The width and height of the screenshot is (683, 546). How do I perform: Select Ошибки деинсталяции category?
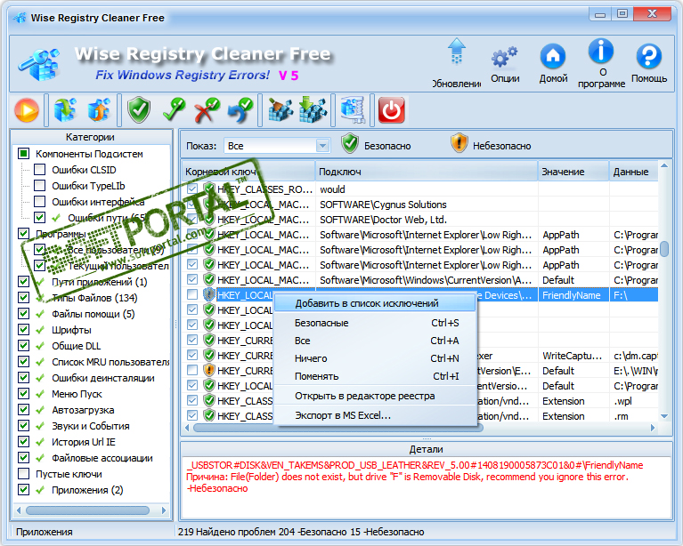pyautogui.click(x=102, y=378)
